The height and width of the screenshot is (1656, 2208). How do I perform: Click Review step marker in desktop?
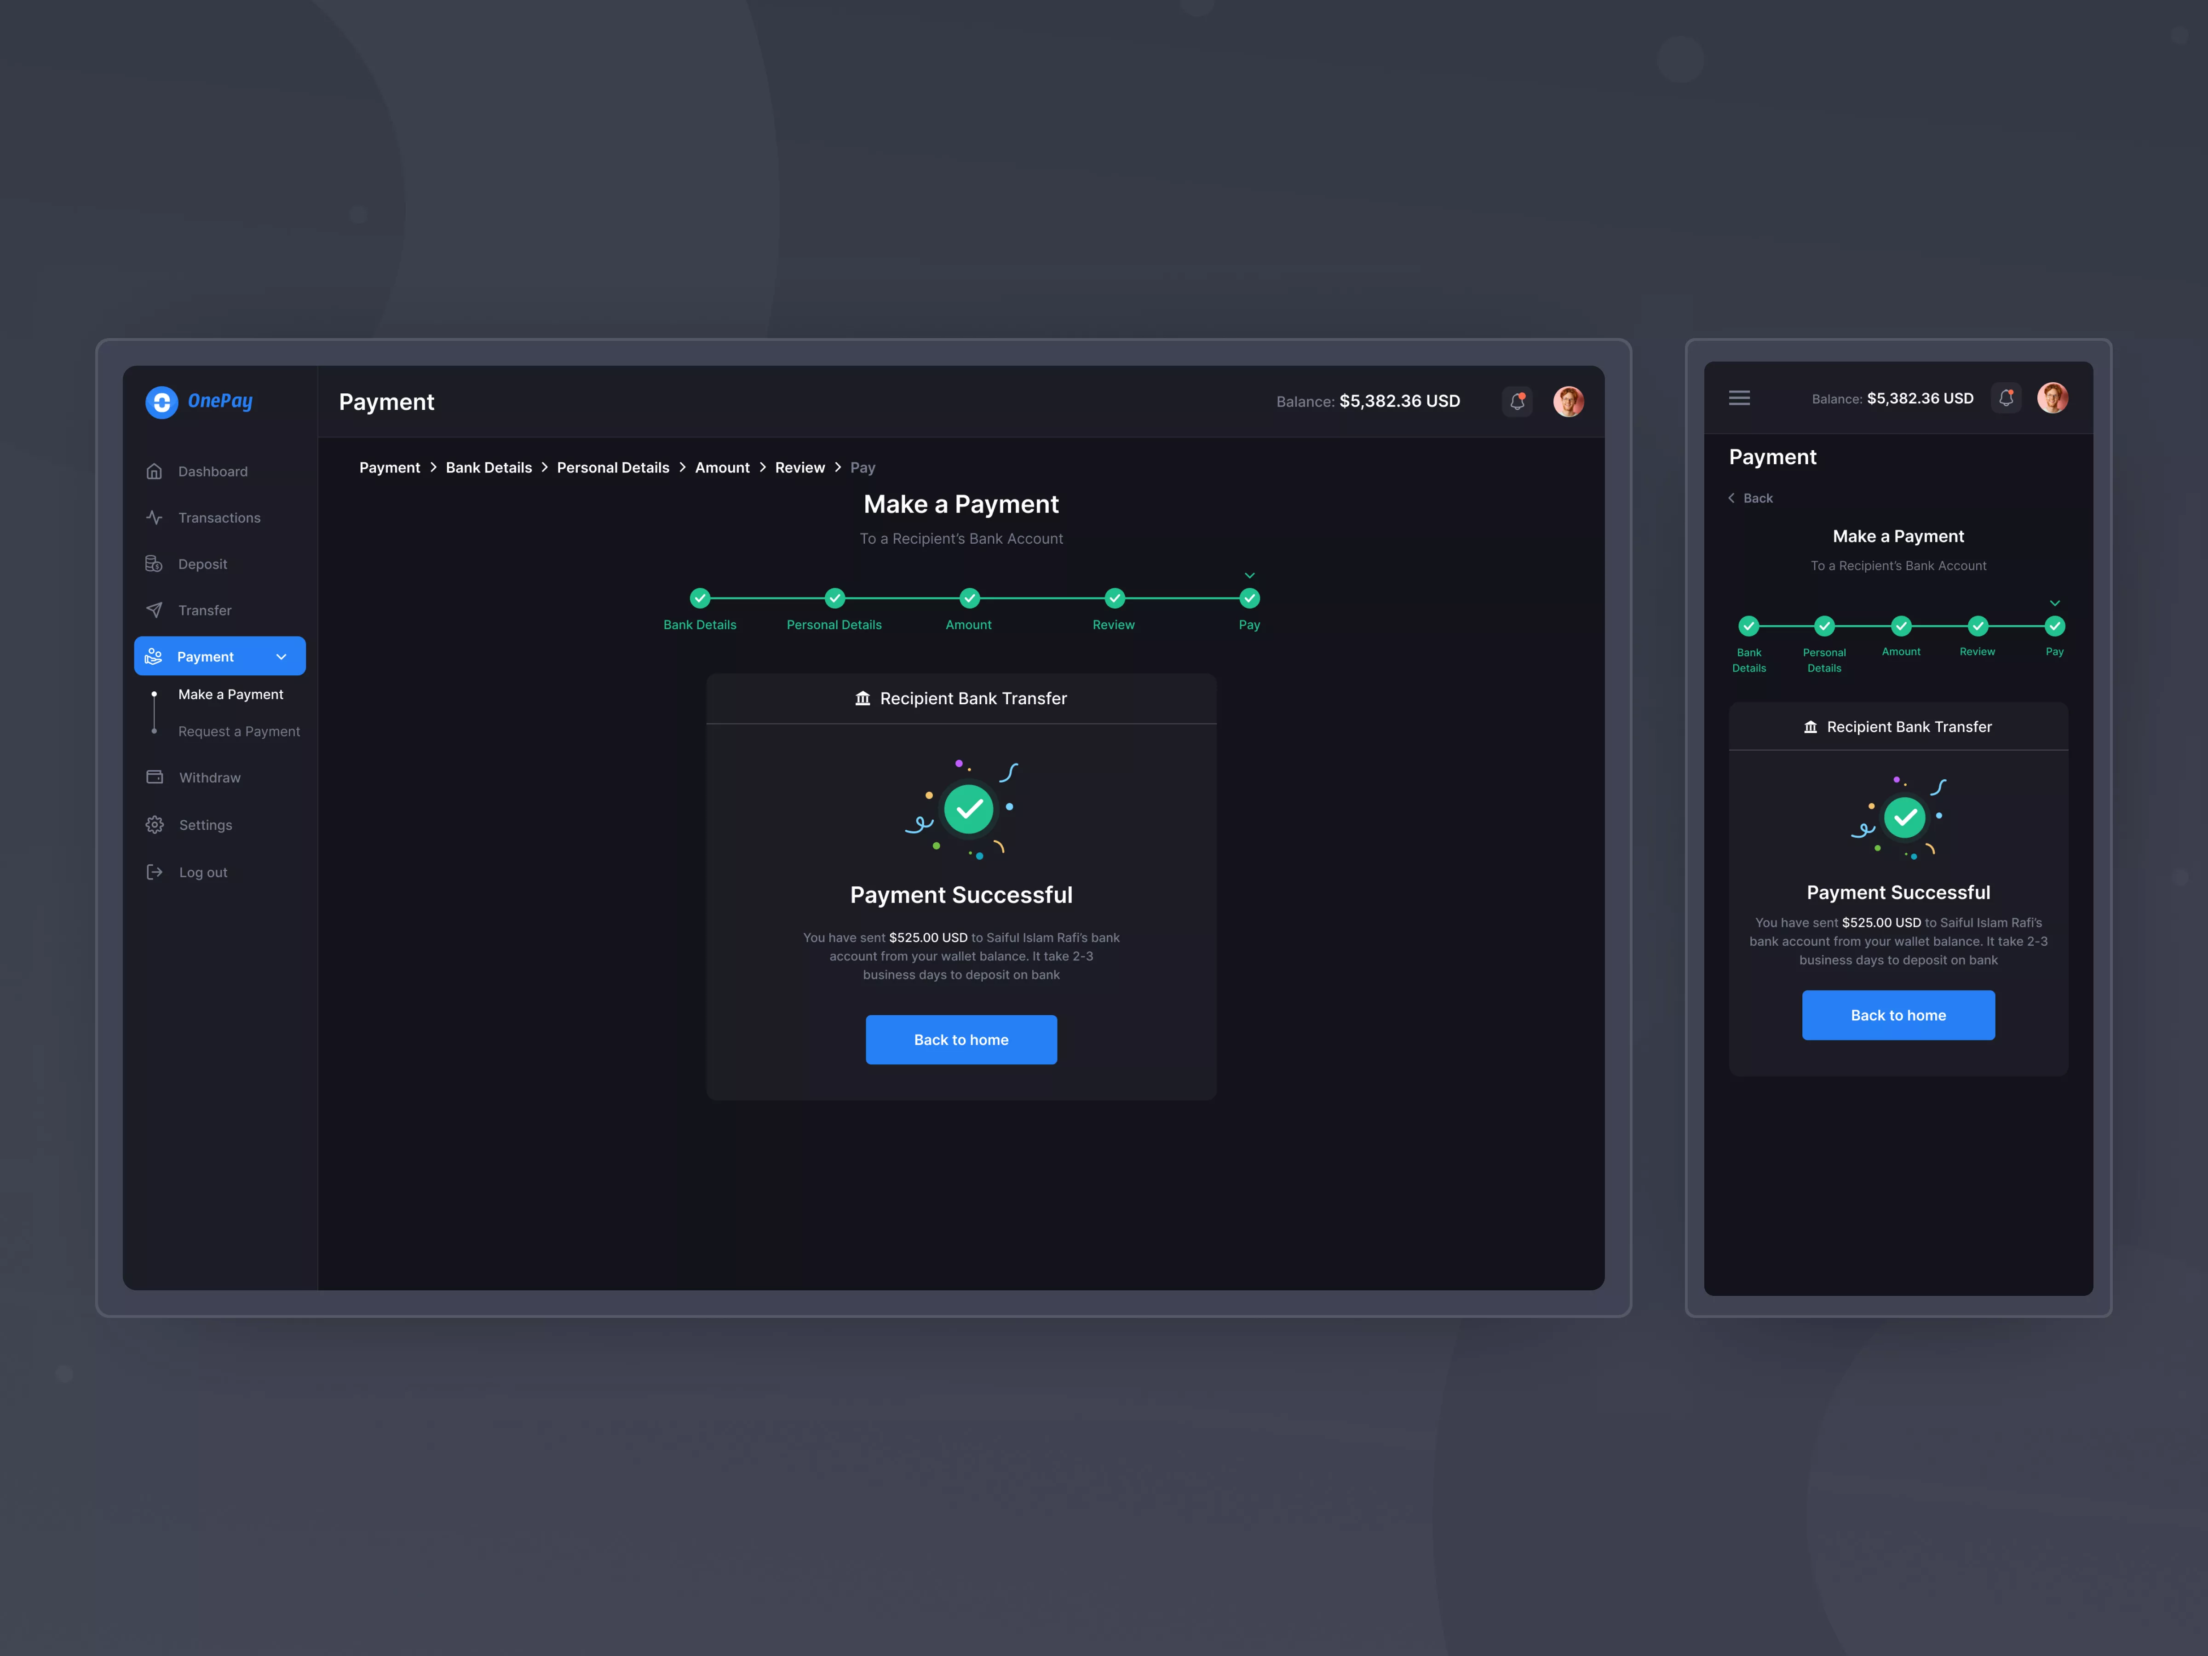[x=1114, y=598]
